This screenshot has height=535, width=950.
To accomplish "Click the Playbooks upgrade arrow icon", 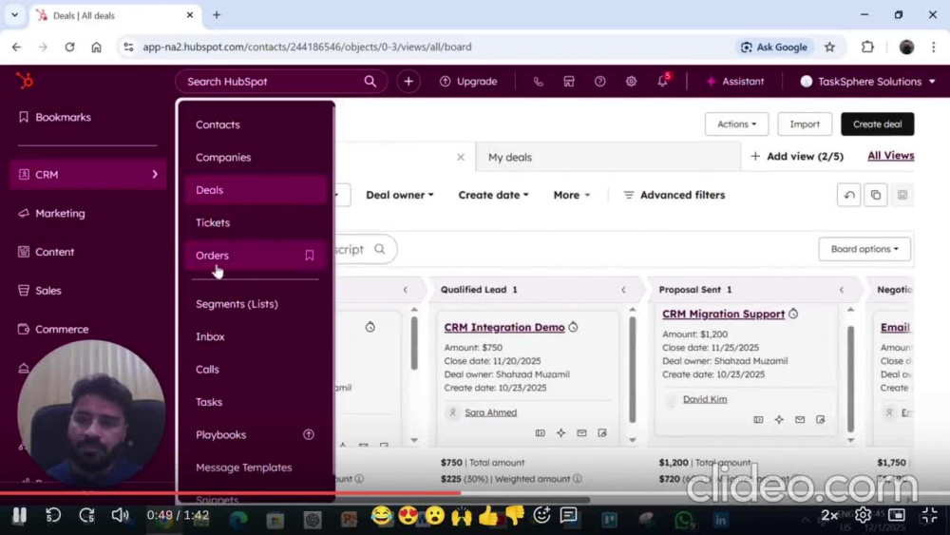I will (x=309, y=434).
